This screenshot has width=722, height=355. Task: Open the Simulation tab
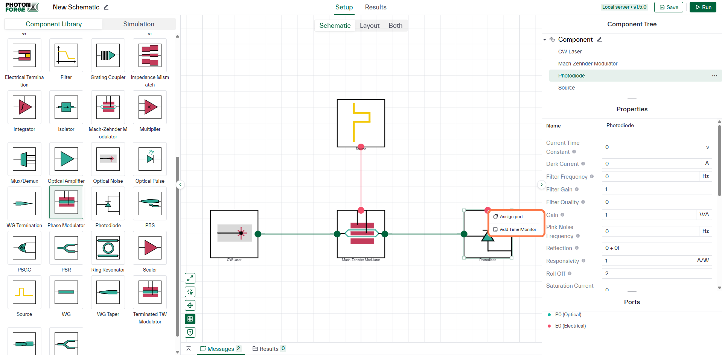pos(139,24)
